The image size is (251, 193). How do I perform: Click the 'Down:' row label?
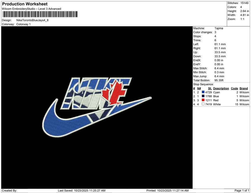197,56
